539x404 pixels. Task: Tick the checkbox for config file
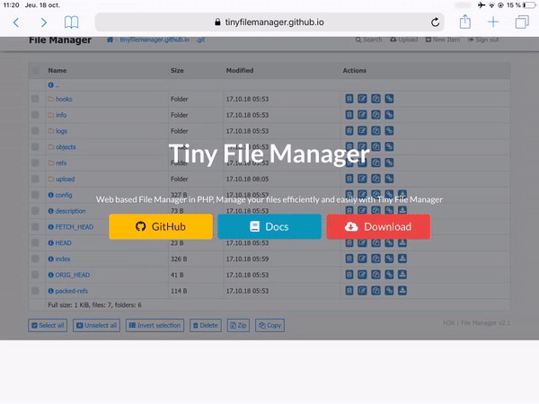tap(35, 195)
